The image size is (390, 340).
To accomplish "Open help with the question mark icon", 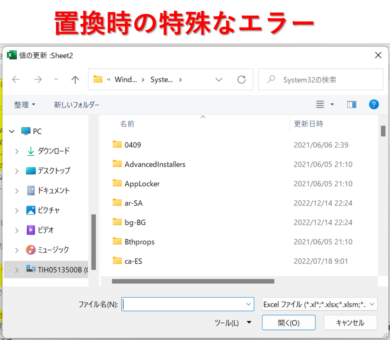I will (374, 104).
